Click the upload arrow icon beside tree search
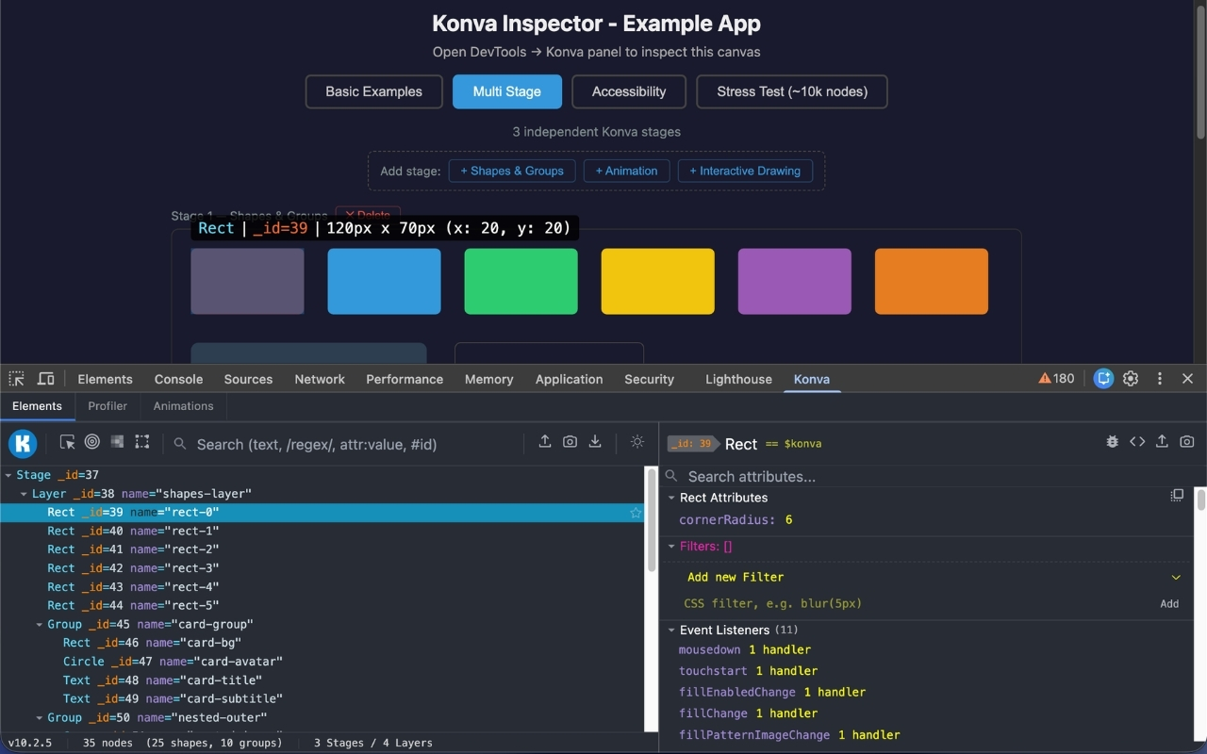Viewport: 1207px width, 754px height. point(545,441)
